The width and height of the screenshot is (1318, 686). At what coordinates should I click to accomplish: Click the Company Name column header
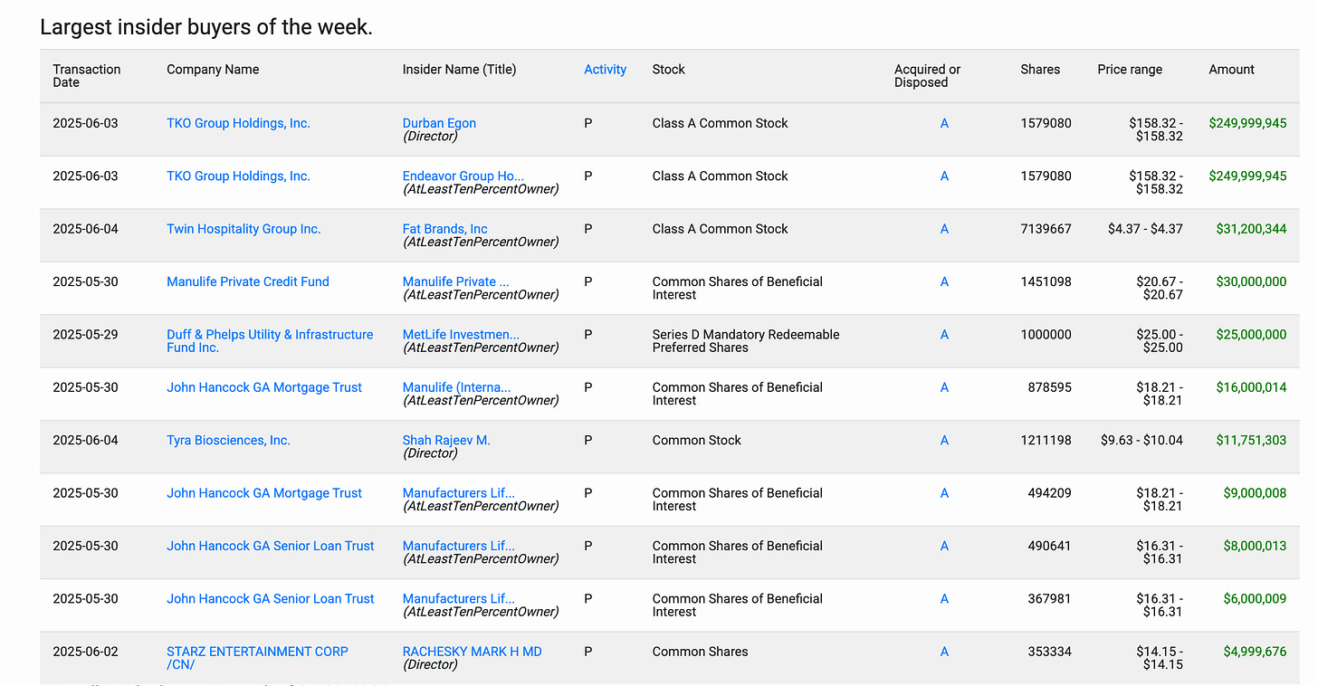[213, 70]
